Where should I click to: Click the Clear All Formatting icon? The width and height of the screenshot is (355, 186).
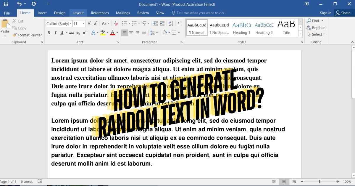tap(116, 23)
